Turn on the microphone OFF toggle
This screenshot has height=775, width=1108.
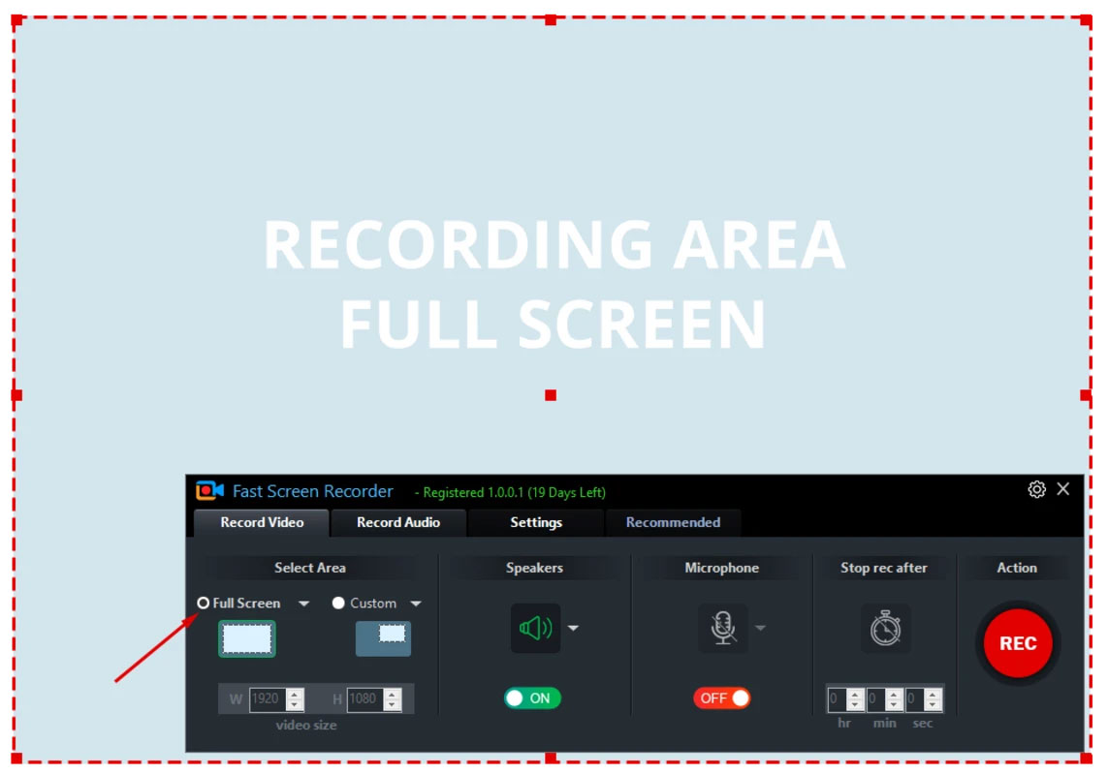pyautogui.click(x=721, y=698)
